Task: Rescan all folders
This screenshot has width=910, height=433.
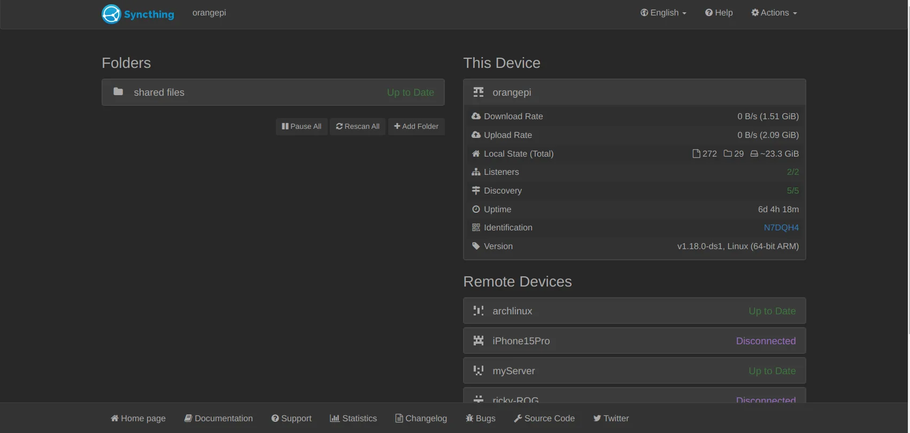Action: coord(358,126)
